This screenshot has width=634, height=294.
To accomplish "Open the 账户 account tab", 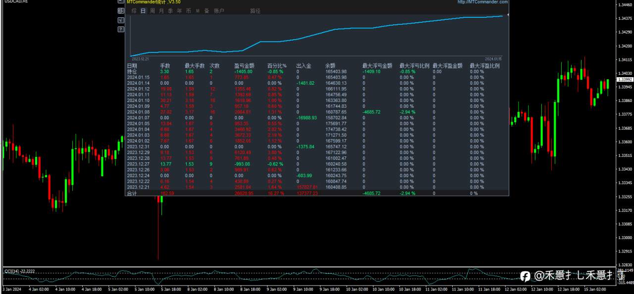I will [219, 11].
